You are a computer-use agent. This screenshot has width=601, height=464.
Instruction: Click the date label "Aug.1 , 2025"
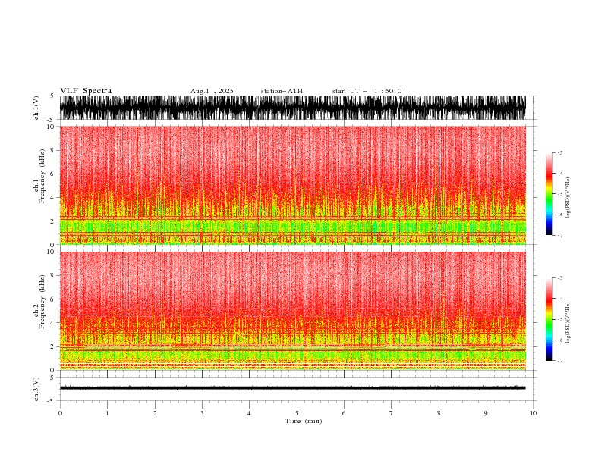212,91
